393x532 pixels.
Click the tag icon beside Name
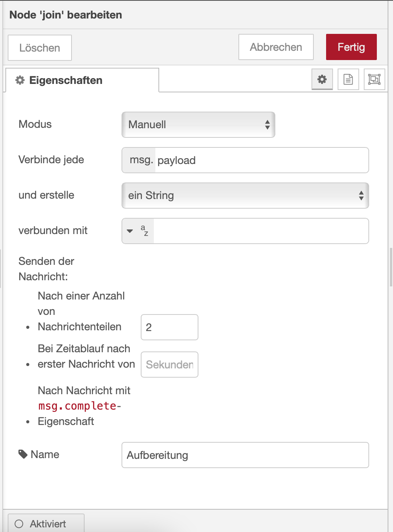click(x=23, y=454)
